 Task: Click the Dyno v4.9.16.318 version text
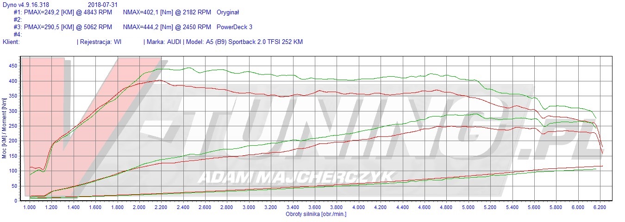[x=26, y=5]
